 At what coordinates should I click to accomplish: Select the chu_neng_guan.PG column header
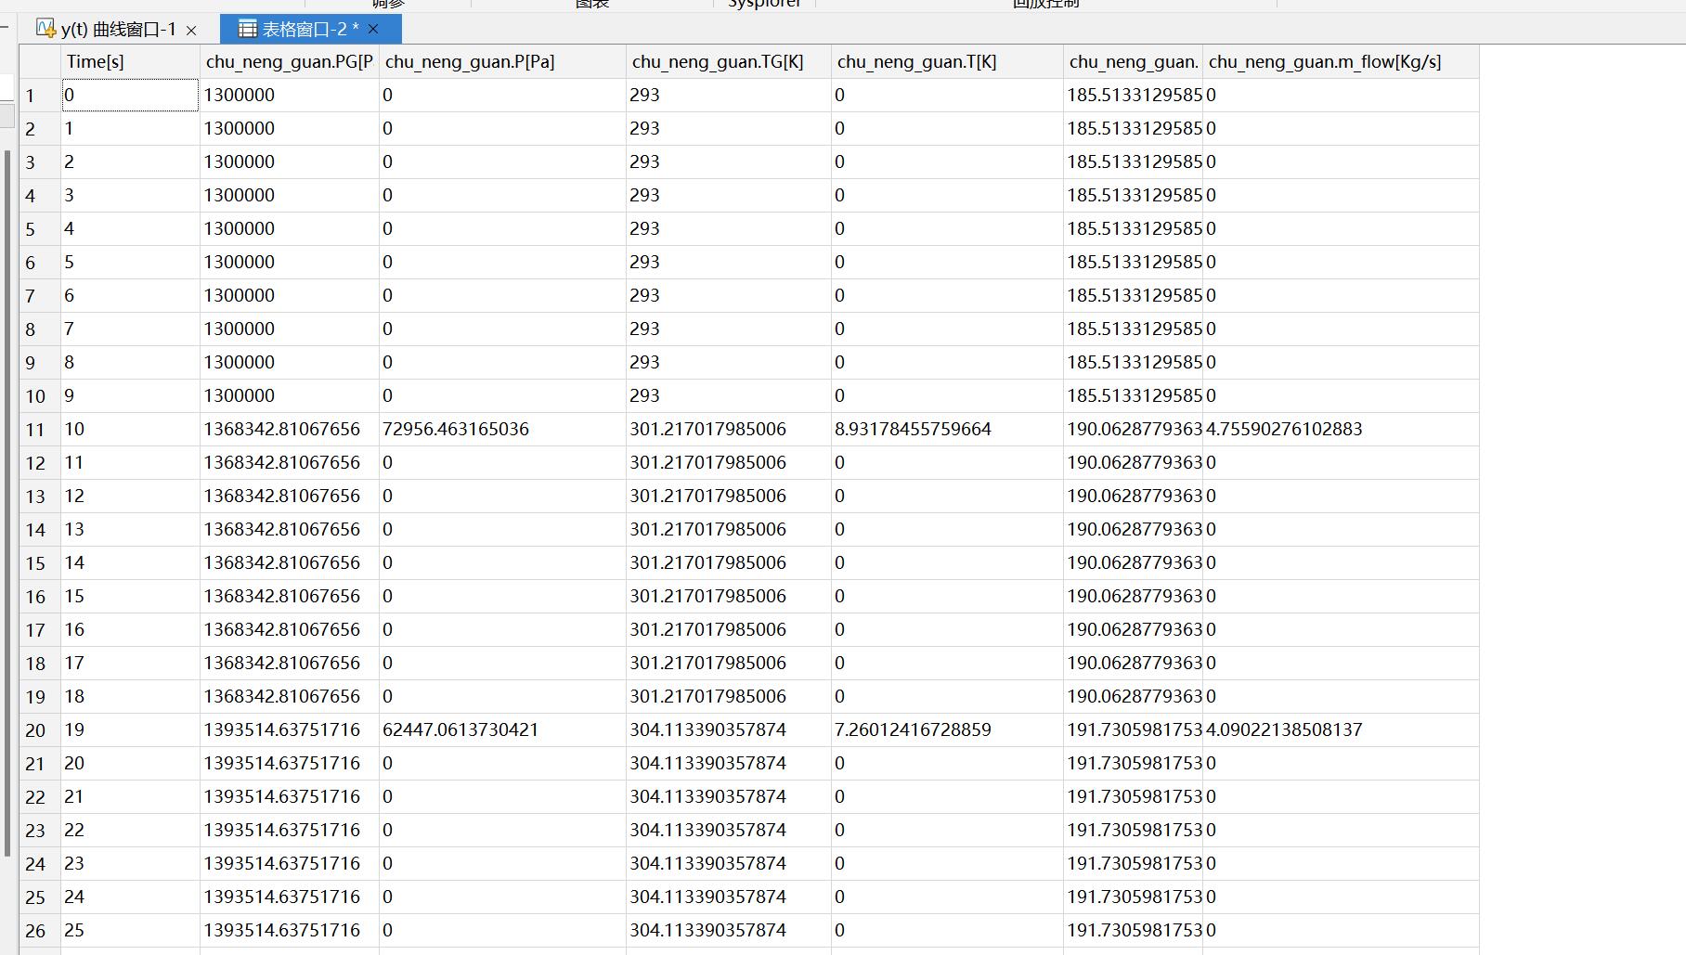click(290, 61)
